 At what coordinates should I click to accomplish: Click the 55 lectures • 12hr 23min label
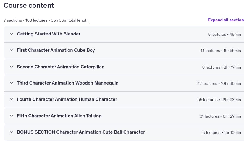219,100
